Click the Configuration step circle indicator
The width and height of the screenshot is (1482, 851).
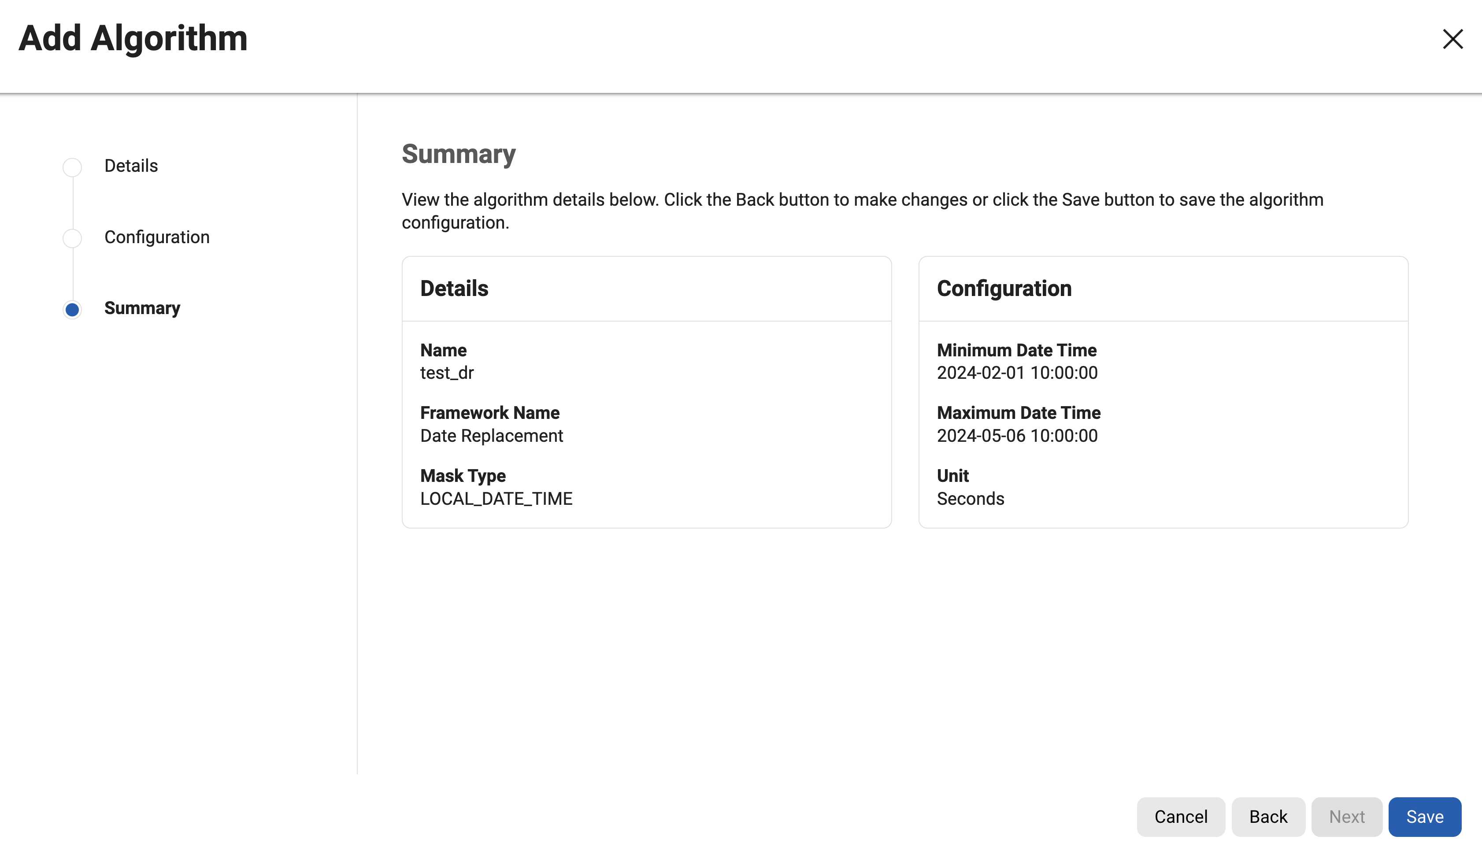click(72, 238)
